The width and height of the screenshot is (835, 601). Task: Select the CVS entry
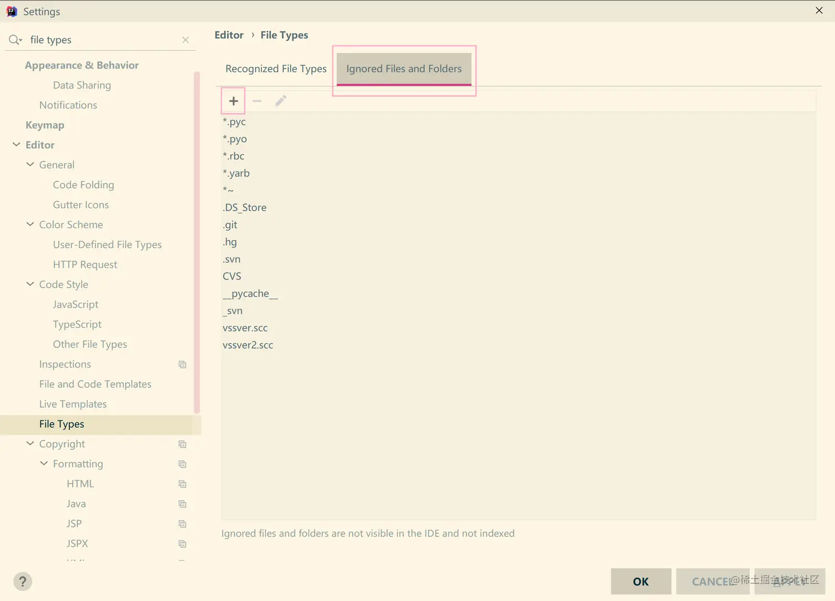519,276
